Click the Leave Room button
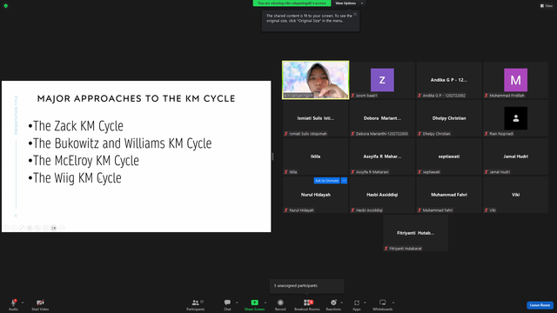The width and height of the screenshot is (557, 313). point(540,305)
